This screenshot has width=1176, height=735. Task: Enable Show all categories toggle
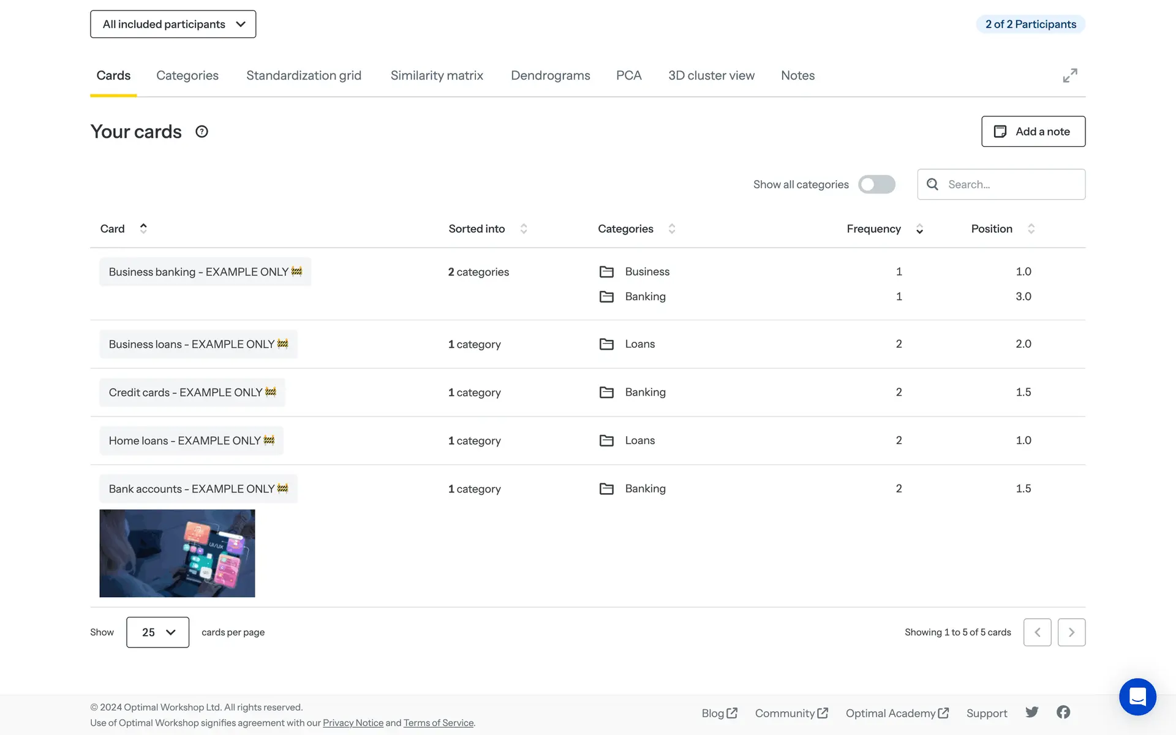pos(876,184)
